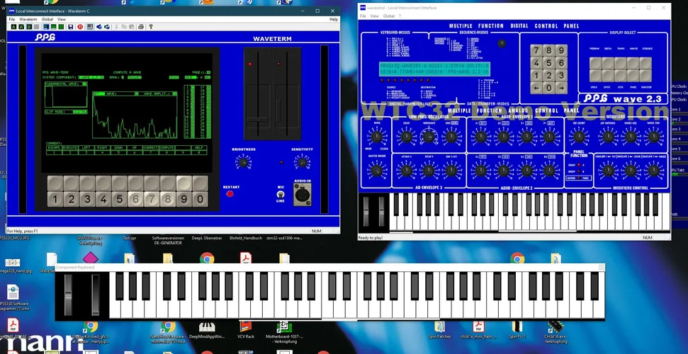This screenshot has height=354, width=688.
Task: Click number key 5 on Waveterm keypad
Action: [x=119, y=199]
